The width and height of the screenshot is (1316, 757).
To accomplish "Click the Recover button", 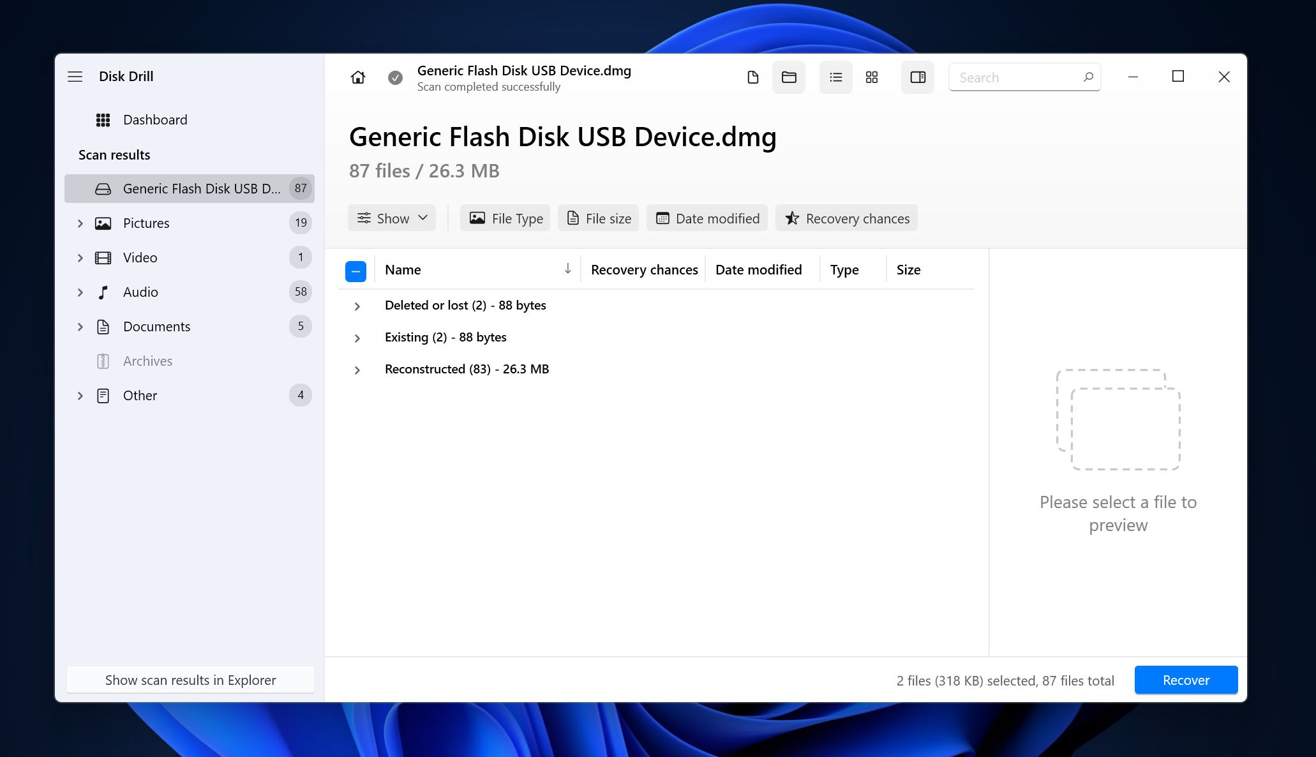I will [1185, 680].
